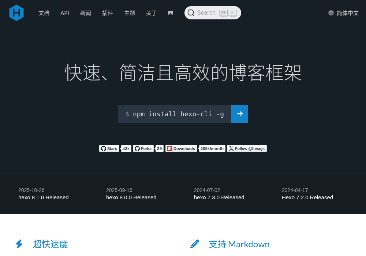Click the 快速、简洁且高效的博客框架 headline
This screenshot has height=256, width=366.
(183, 73)
